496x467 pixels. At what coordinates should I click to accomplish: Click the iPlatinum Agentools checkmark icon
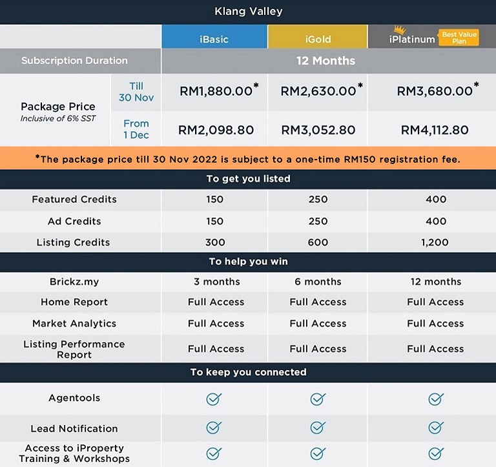pyautogui.click(x=435, y=399)
